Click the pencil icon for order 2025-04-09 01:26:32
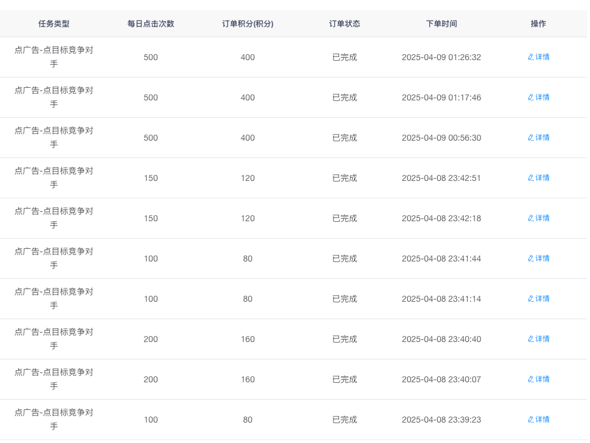 coord(531,57)
